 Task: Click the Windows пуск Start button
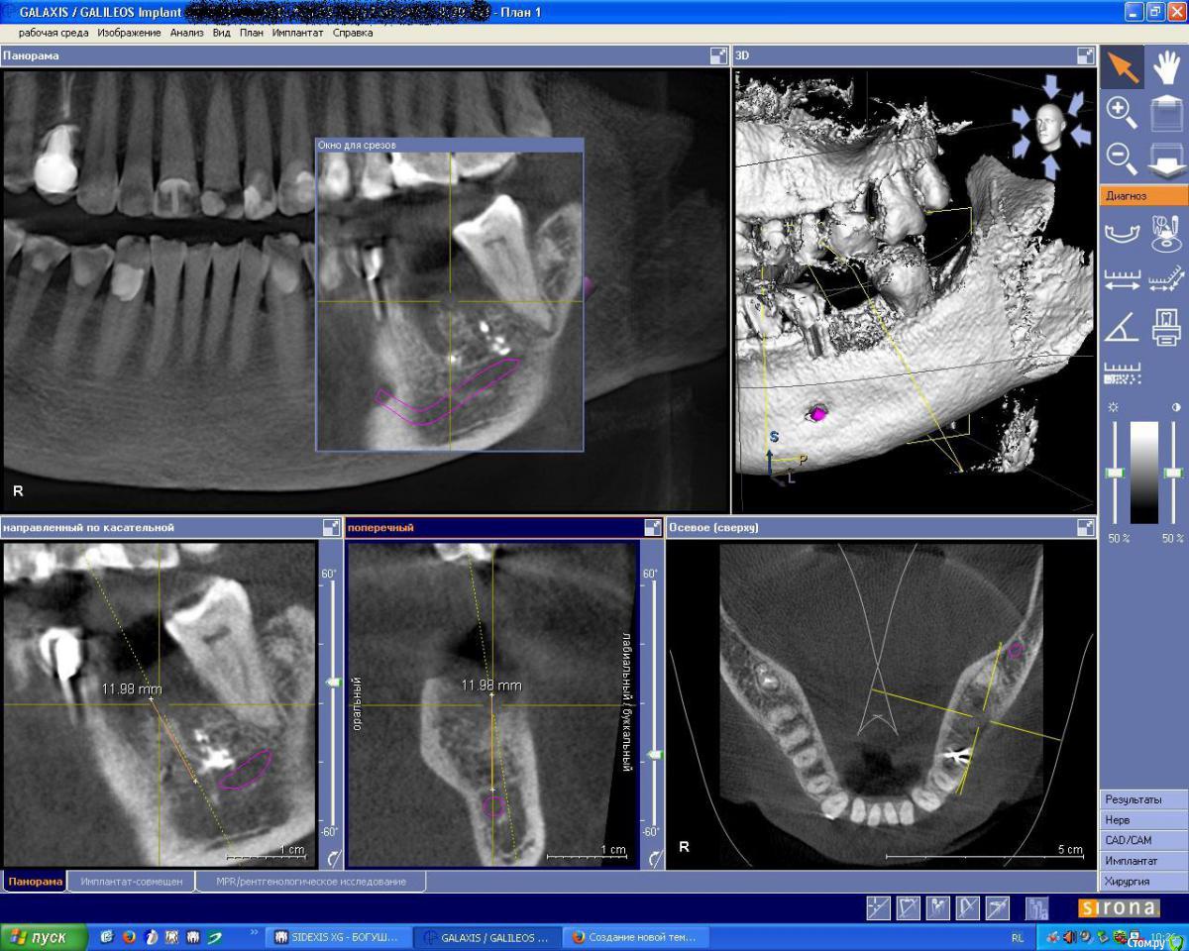pos(37,937)
